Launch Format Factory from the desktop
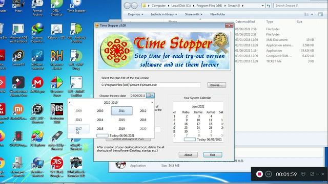The image size is (328, 184). pyautogui.click(x=37, y=8)
